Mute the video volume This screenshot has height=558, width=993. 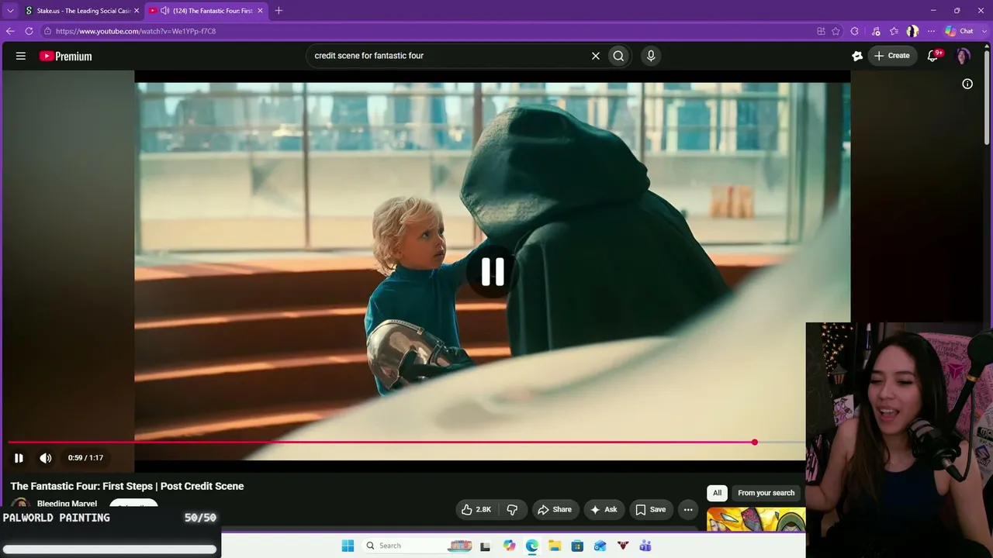point(46,458)
